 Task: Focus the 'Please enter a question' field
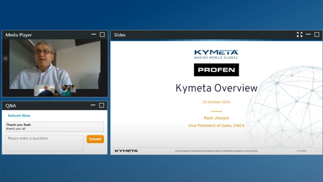tap(45, 143)
